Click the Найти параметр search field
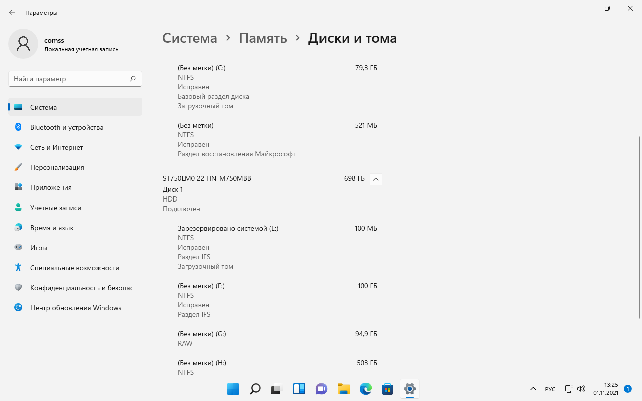Image resolution: width=642 pixels, height=401 pixels. (75, 79)
